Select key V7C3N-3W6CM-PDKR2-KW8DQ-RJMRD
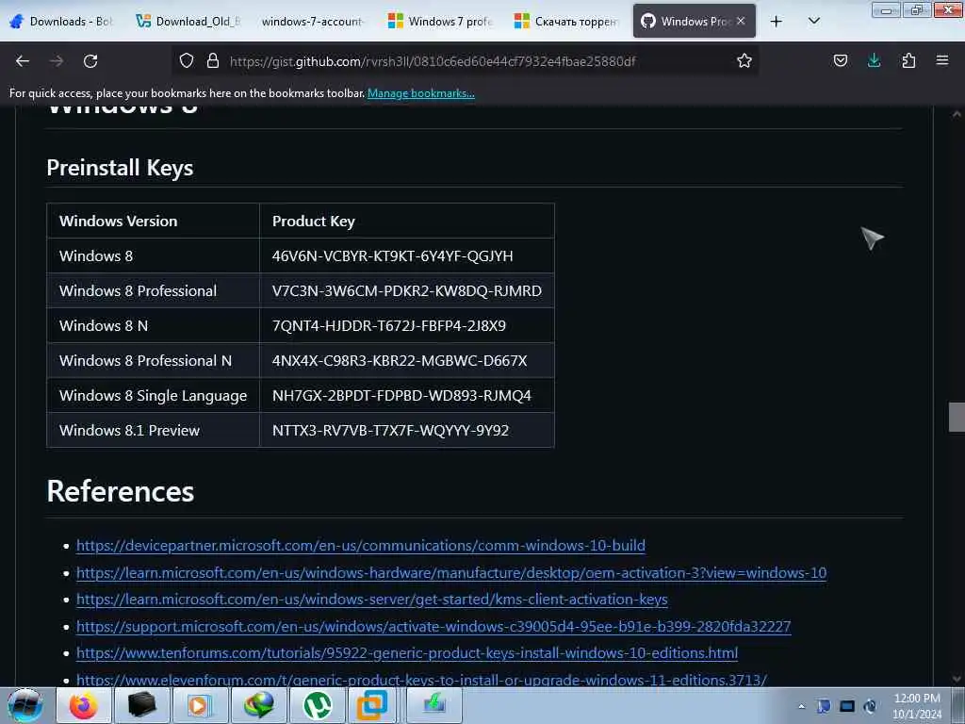 [407, 290]
